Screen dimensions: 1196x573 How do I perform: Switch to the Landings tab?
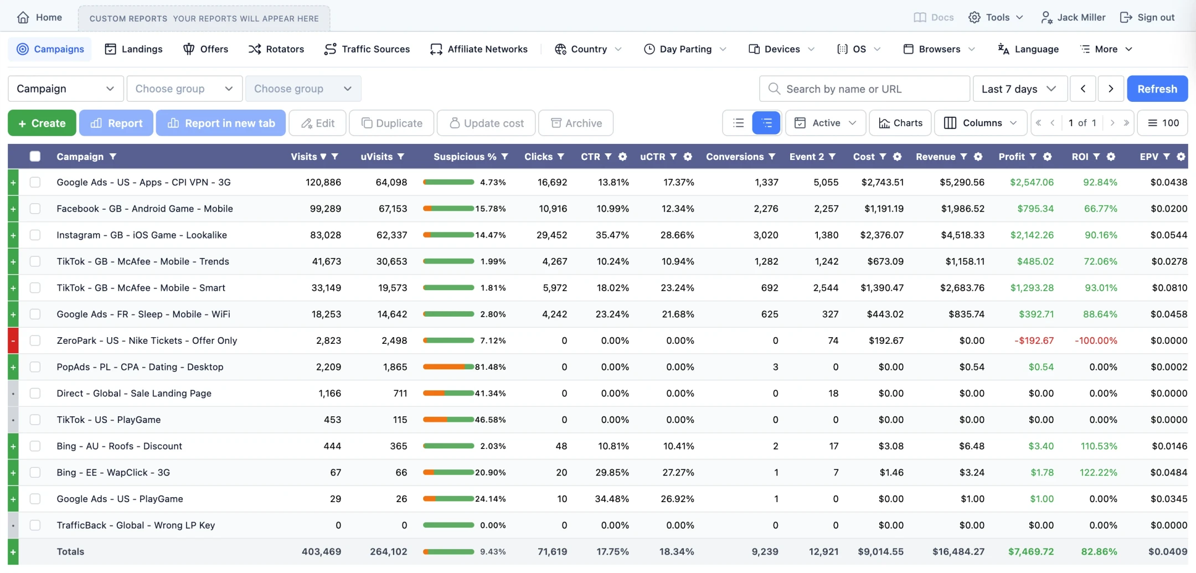133,49
